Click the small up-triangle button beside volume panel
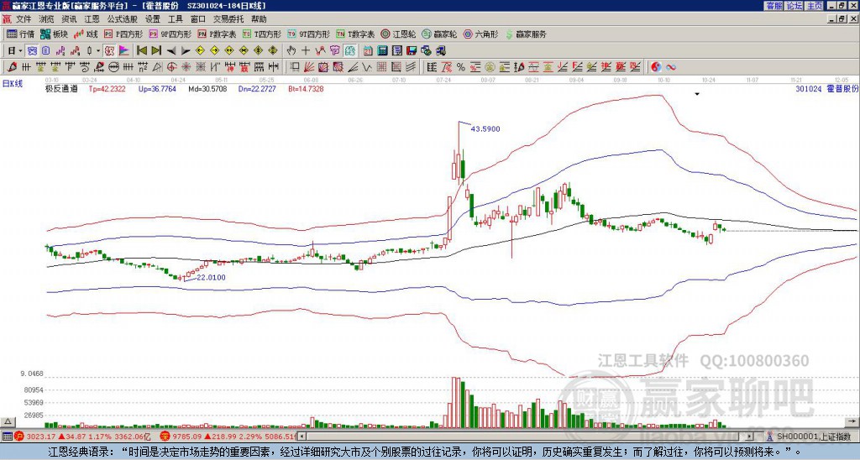860x460 pixels. [7, 421]
